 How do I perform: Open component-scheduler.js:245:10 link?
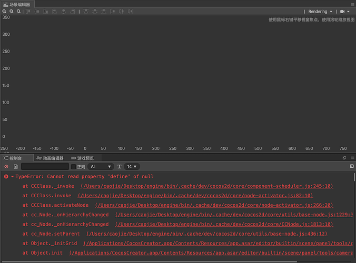(207, 186)
